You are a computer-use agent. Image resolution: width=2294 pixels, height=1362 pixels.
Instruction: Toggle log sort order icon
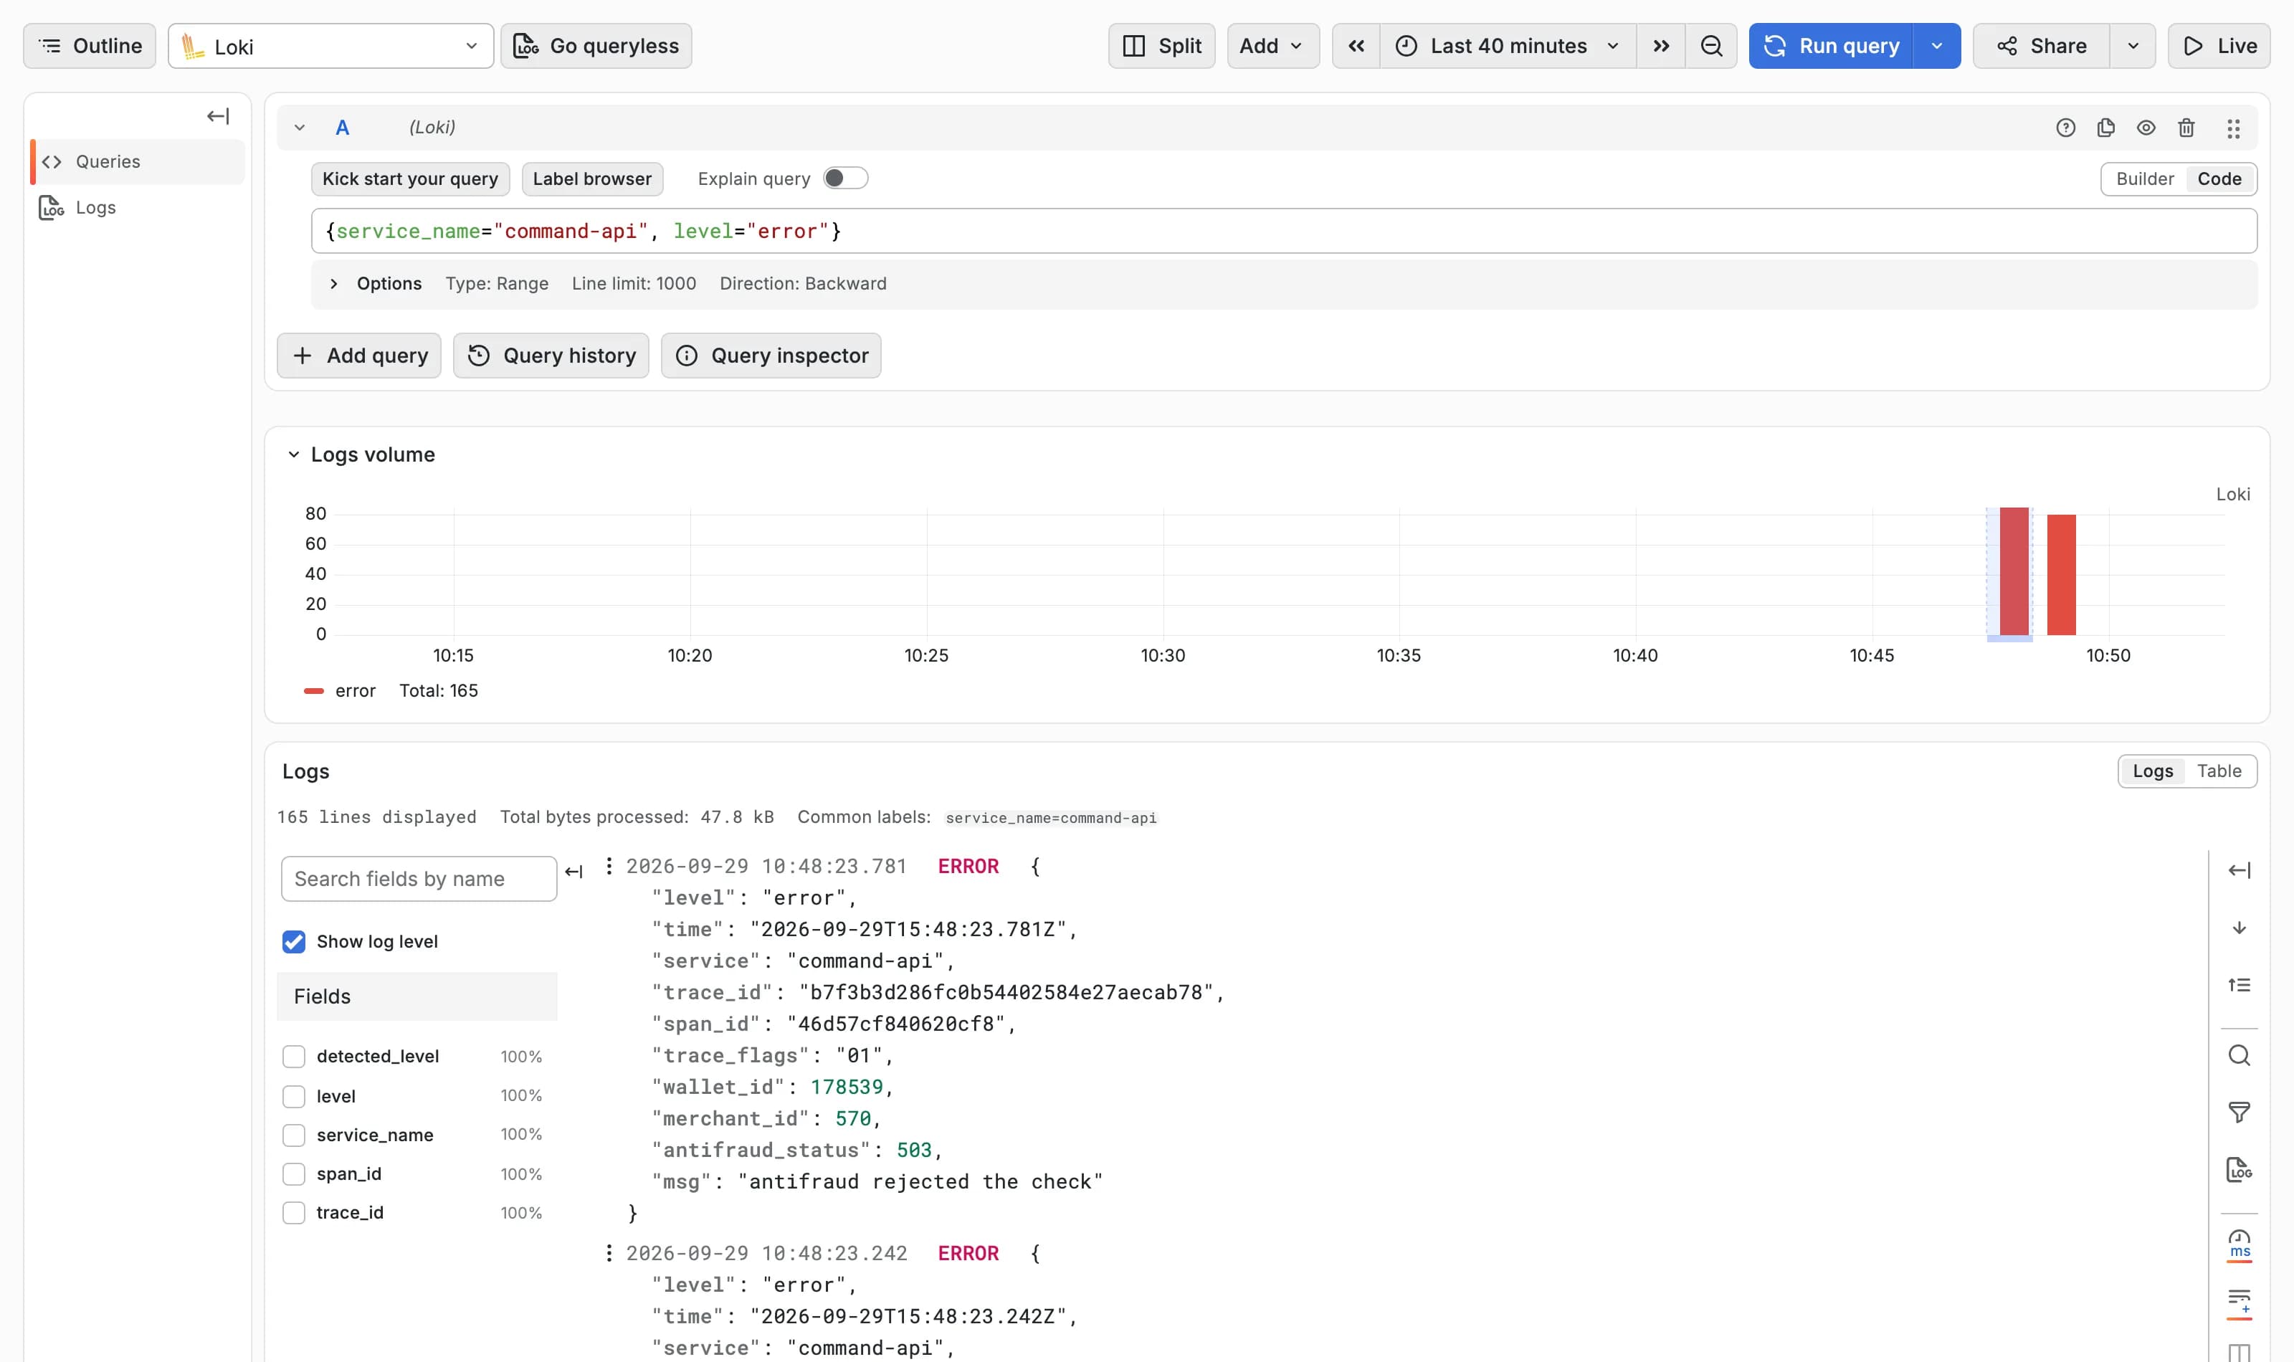pyautogui.click(x=2239, y=928)
